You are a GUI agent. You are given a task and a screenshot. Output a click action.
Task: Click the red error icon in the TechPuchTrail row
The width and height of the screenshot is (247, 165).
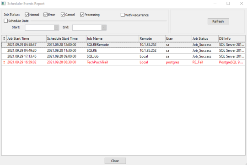4,62
